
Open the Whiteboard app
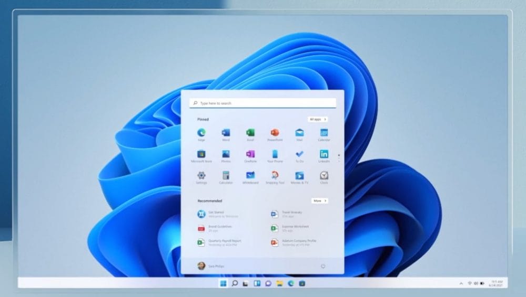coord(250,177)
